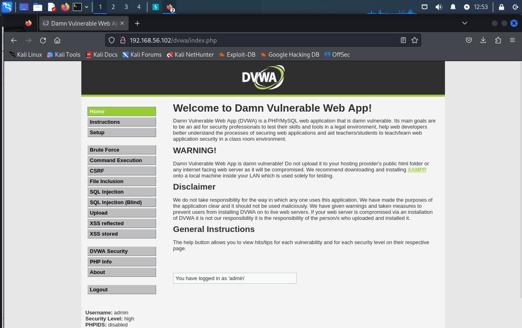Click the teal lightning app in taskbar
Screen dimensions: 522x328
(x=156, y=7)
